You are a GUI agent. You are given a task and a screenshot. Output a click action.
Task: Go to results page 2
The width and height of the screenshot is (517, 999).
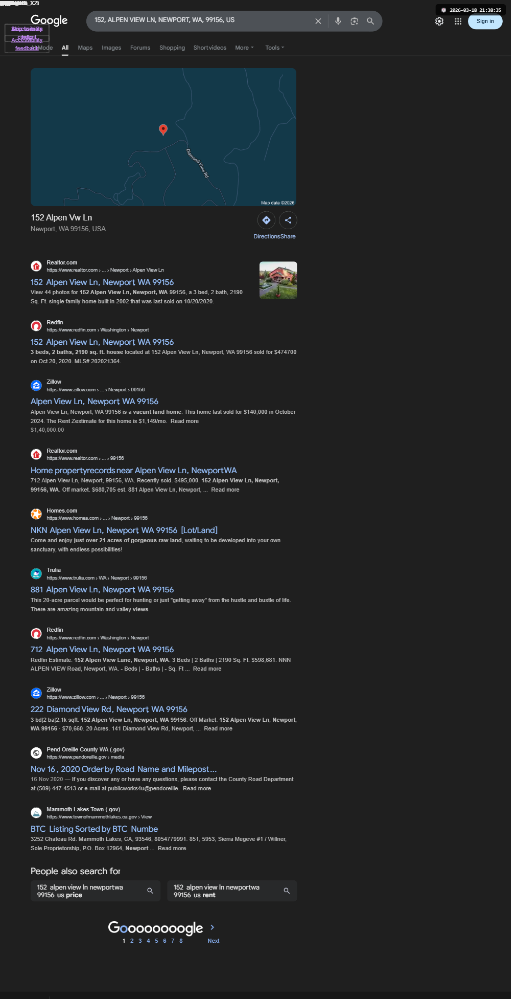[x=132, y=941]
